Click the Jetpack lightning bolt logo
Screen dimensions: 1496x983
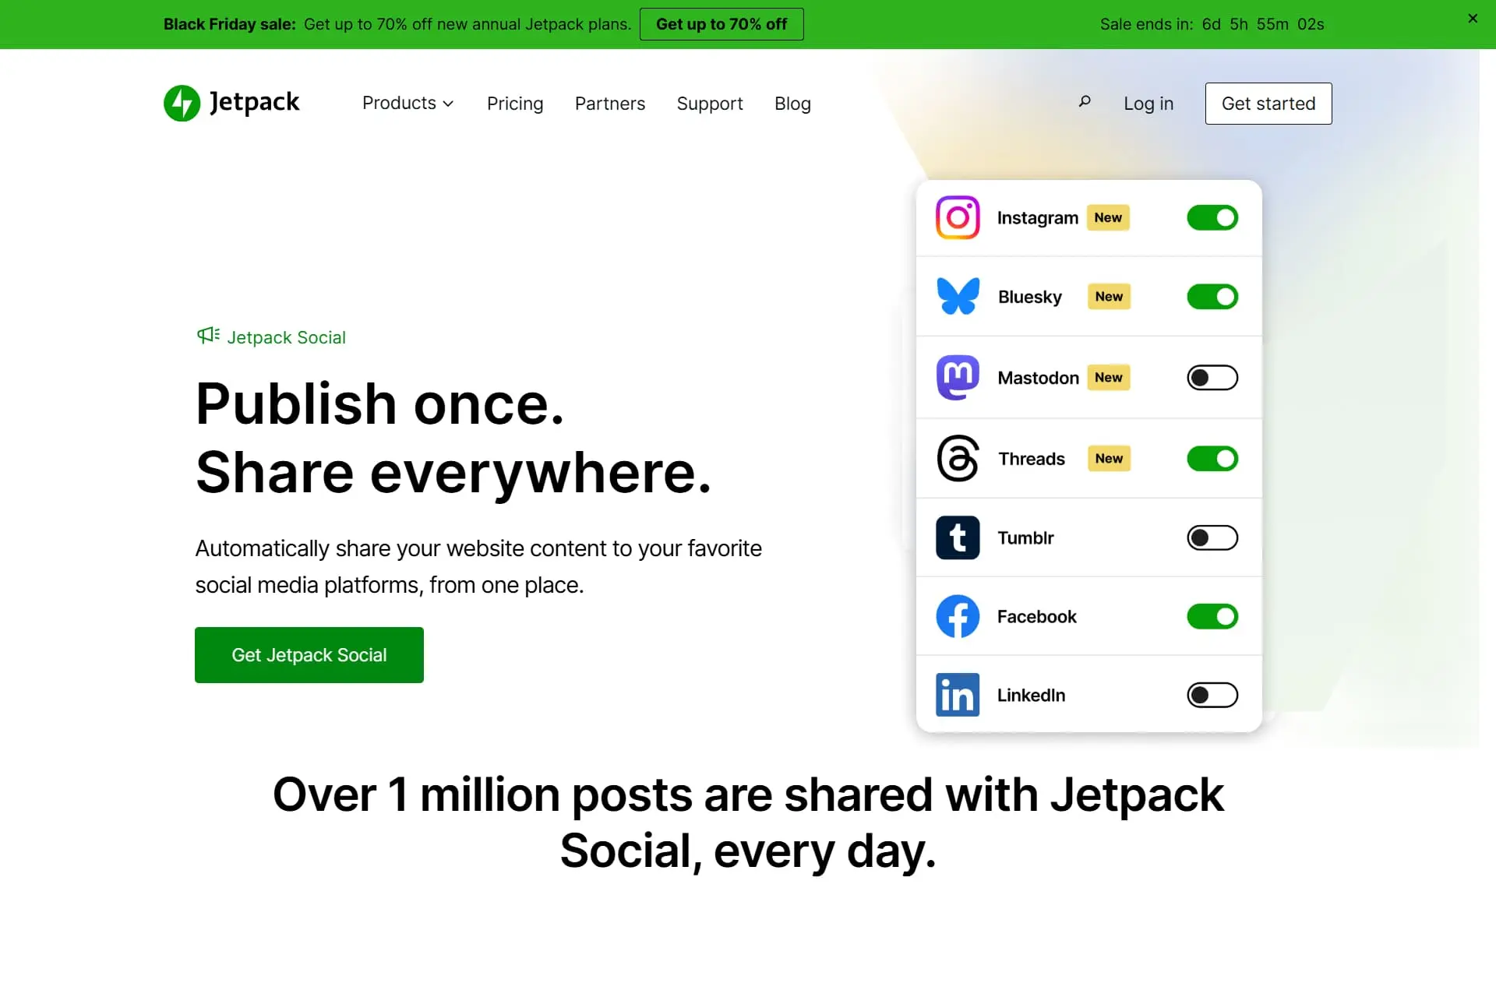(x=182, y=103)
